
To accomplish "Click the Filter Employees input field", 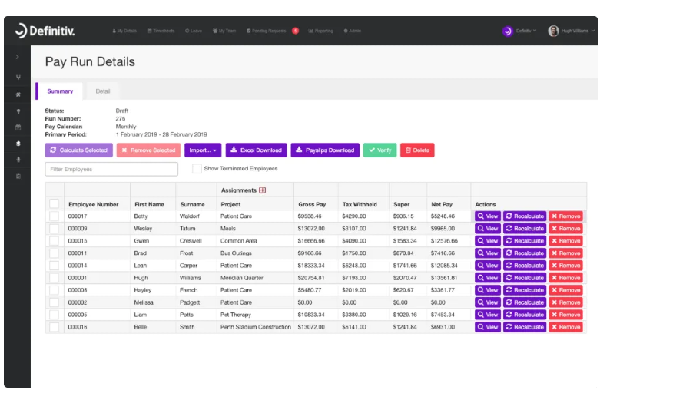I will click(x=111, y=169).
